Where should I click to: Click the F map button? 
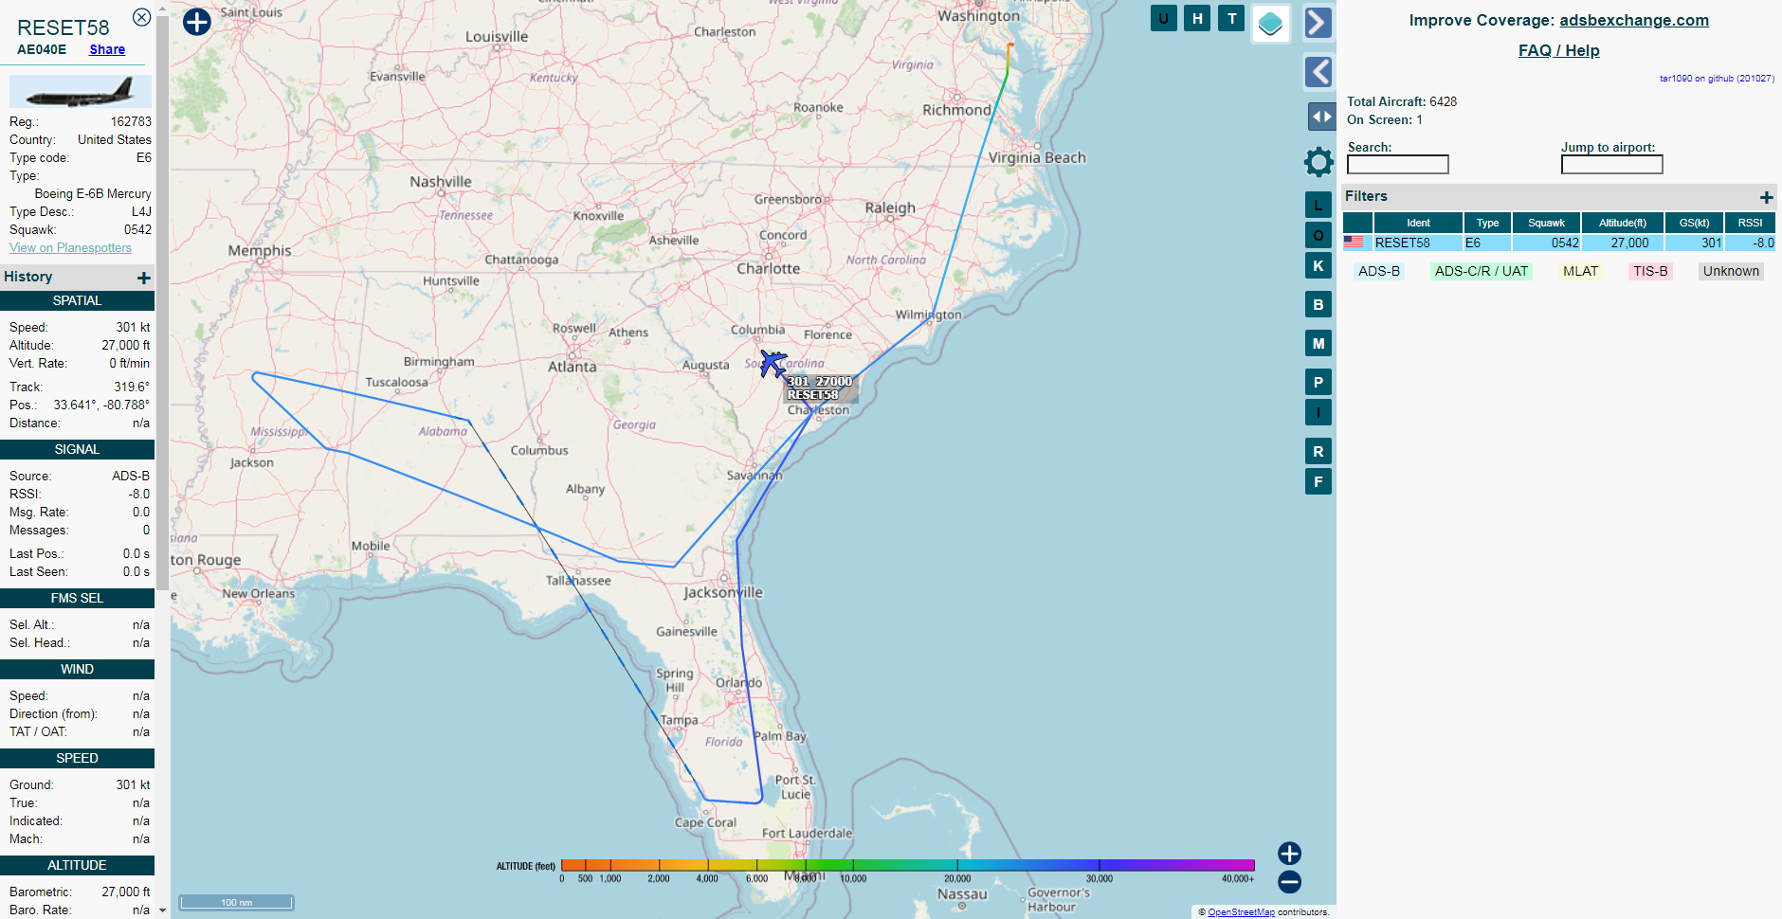click(1318, 481)
